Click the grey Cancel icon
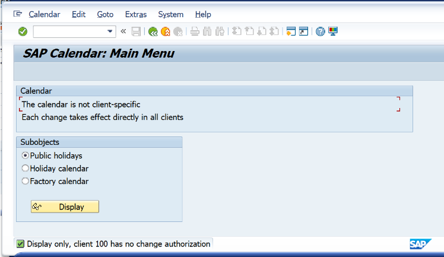This screenshot has width=444, height=257. point(178,31)
